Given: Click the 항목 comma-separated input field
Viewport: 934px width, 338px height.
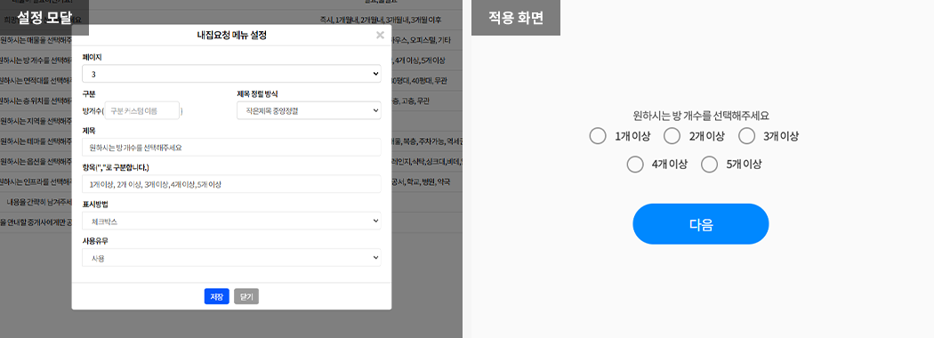Looking at the screenshot, I should (x=231, y=184).
